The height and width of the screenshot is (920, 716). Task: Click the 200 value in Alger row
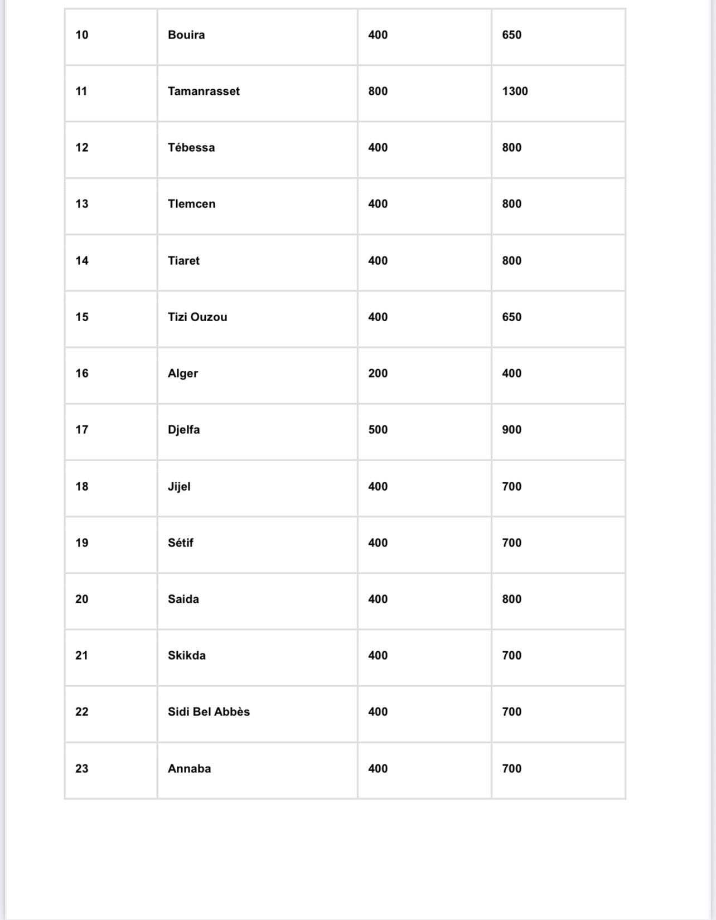(x=378, y=374)
